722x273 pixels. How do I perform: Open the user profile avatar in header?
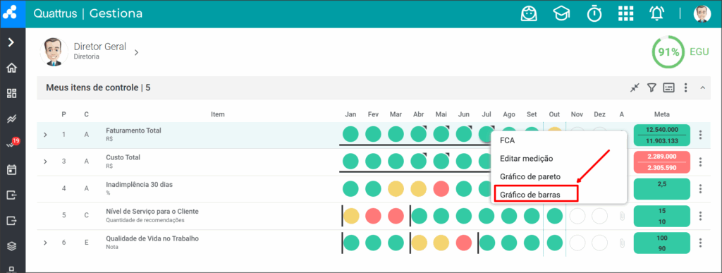702,14
